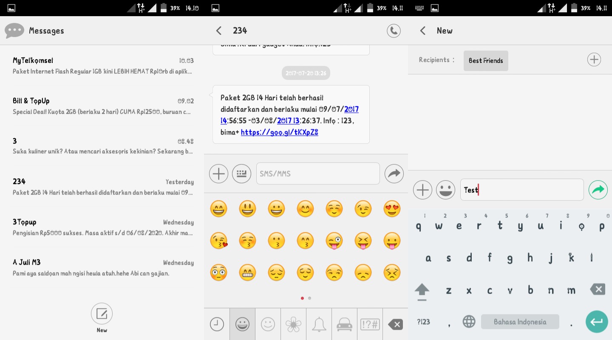Tap the battery icon in Messages status bar
This screenshot has height=340, width=612.
[164, 8]
